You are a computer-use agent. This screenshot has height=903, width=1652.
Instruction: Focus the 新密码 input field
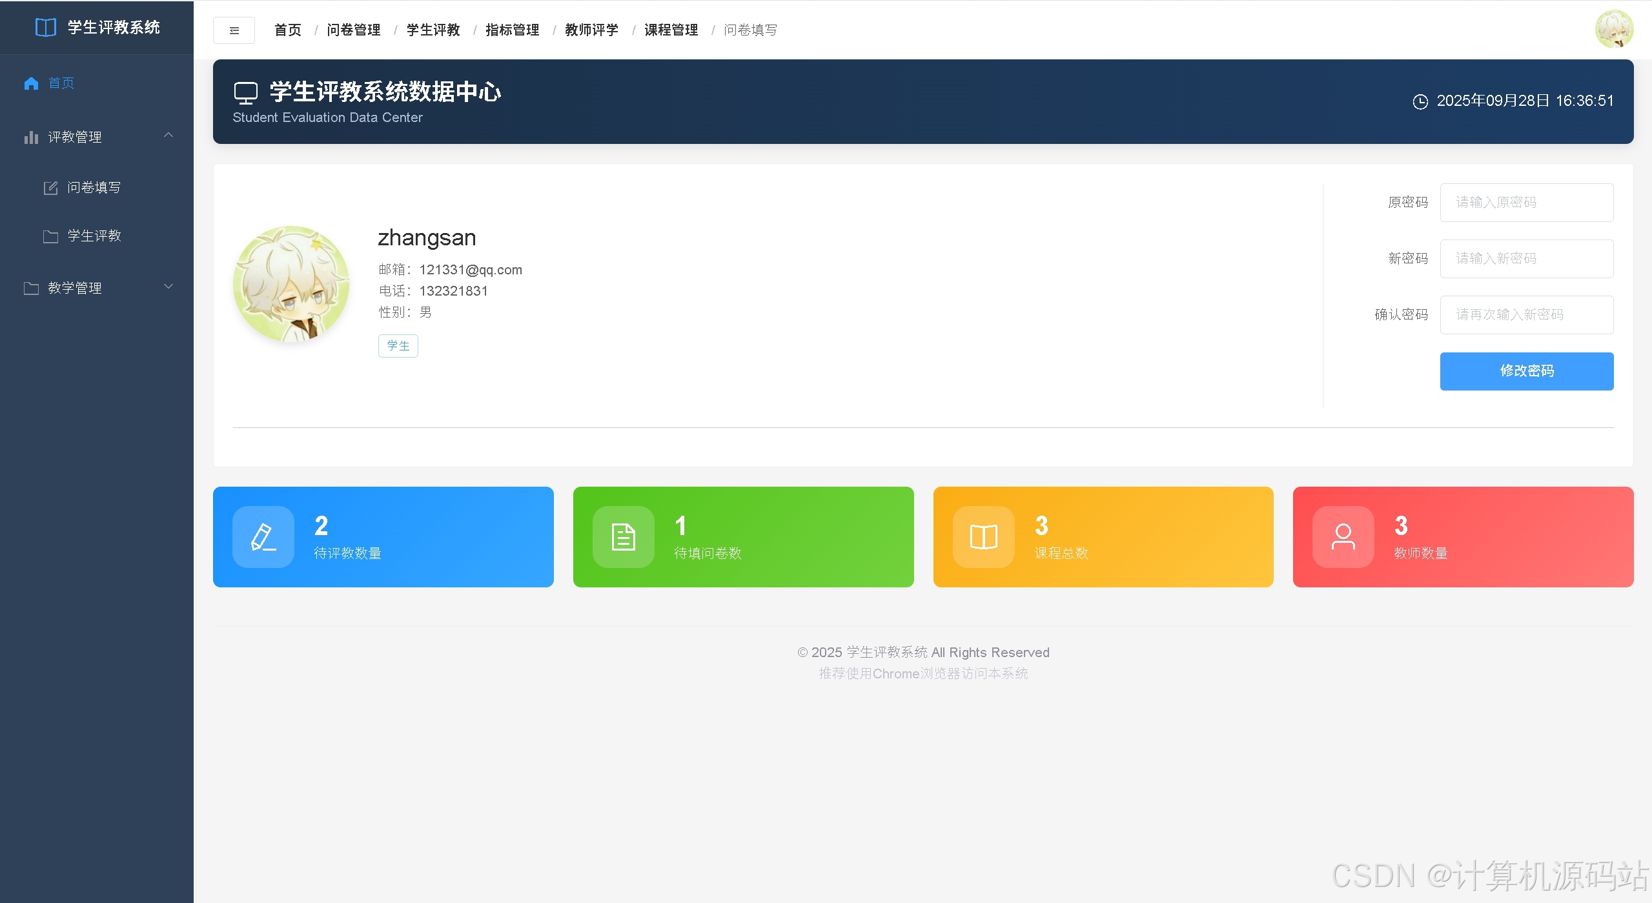pos(1527,259)
